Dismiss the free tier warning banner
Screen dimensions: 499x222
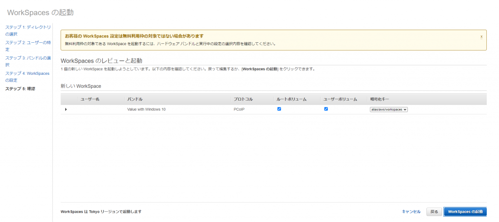click(x=481, y=37)
